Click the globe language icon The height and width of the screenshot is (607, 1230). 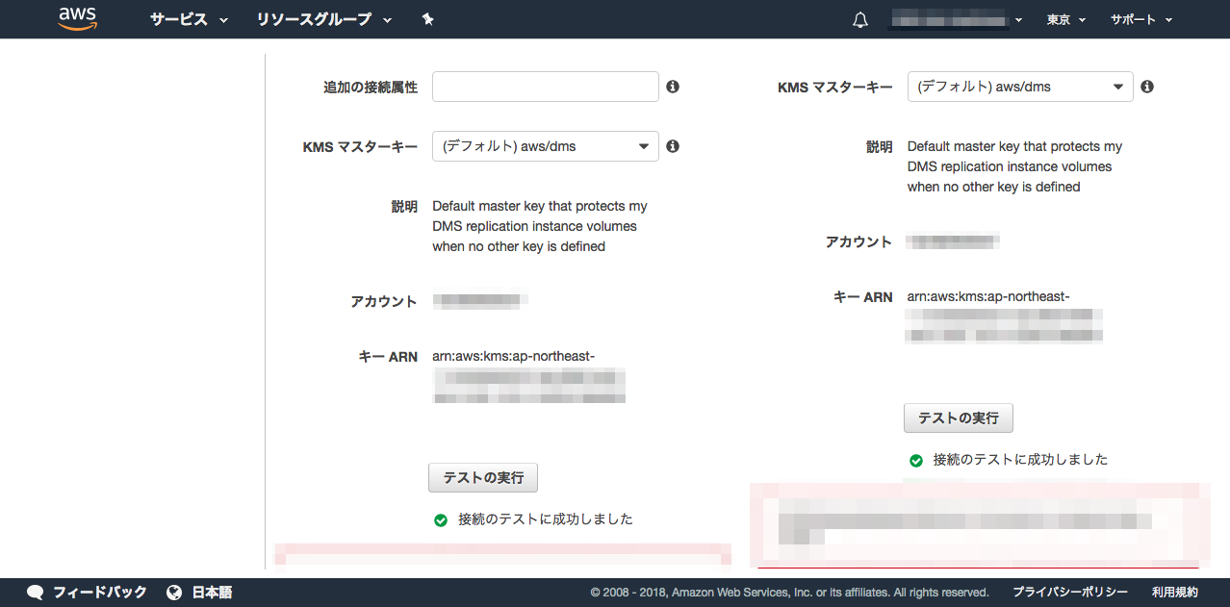[x=174, y=593]
